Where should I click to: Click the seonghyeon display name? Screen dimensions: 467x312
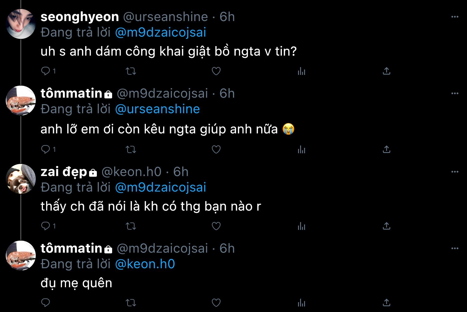(x=80, y=17)
